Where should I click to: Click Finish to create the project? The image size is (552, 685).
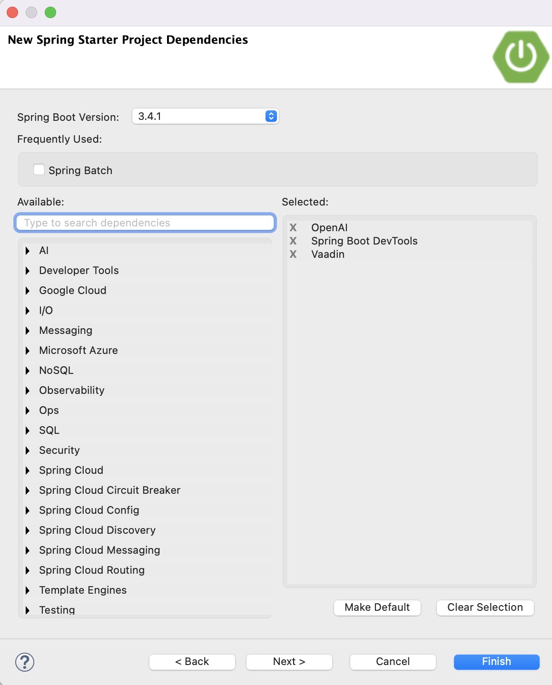click(x=497, y=662)
